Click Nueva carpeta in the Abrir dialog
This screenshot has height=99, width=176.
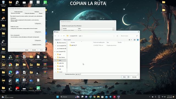[67, 40]
